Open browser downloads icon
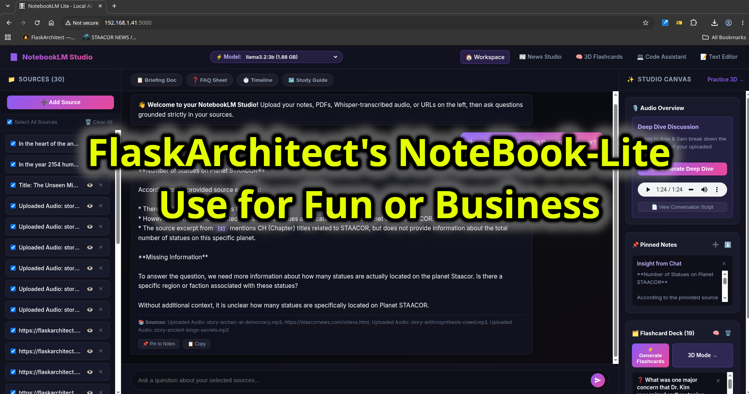The width and height of the screenshot is (749, 394). (715, 23)
